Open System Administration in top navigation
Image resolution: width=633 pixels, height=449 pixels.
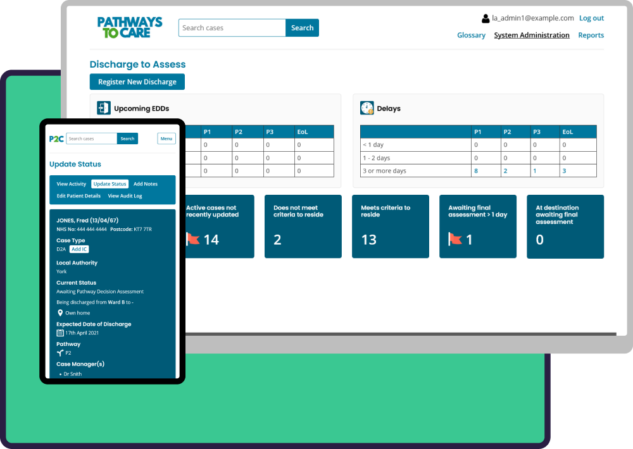click(531, 35)
